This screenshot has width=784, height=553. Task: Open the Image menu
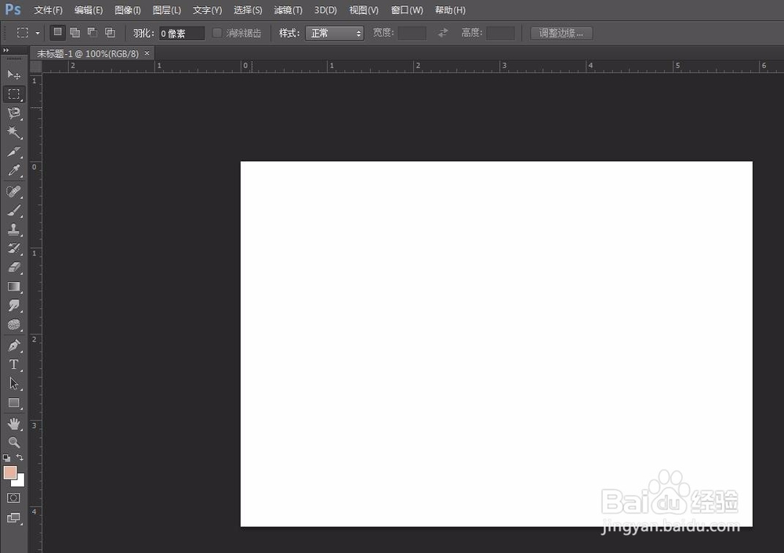coord(128,10)
